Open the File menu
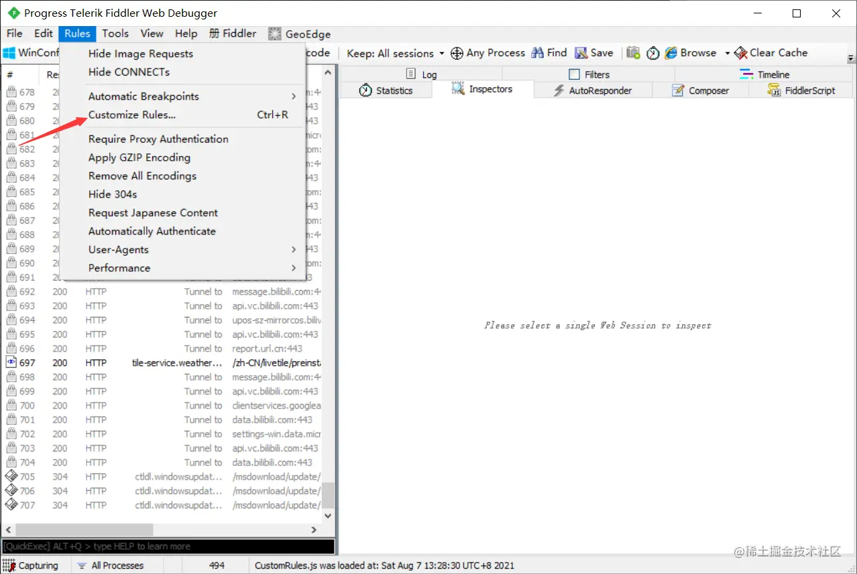857x574 pixels. (15, 33)
